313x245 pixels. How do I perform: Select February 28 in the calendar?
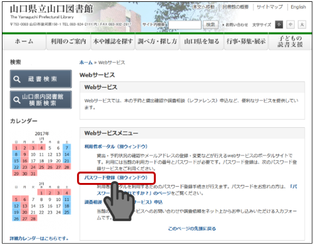(x=33, y=219)
